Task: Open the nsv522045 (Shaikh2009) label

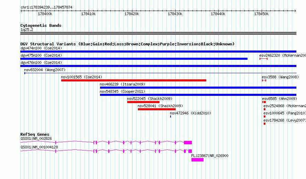Action: coord(150,99)
